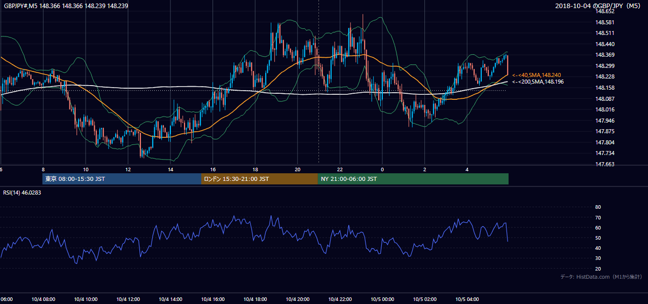The height and width of the screenshot is (304, 648).
Task: Click RSI scale value 50
Action: tap(598, 238)
